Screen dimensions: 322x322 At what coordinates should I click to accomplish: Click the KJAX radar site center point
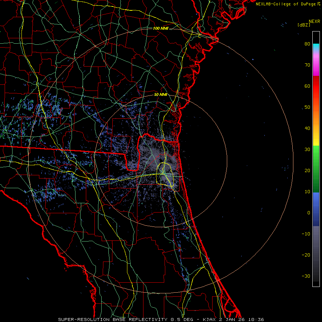coord(161,161)
